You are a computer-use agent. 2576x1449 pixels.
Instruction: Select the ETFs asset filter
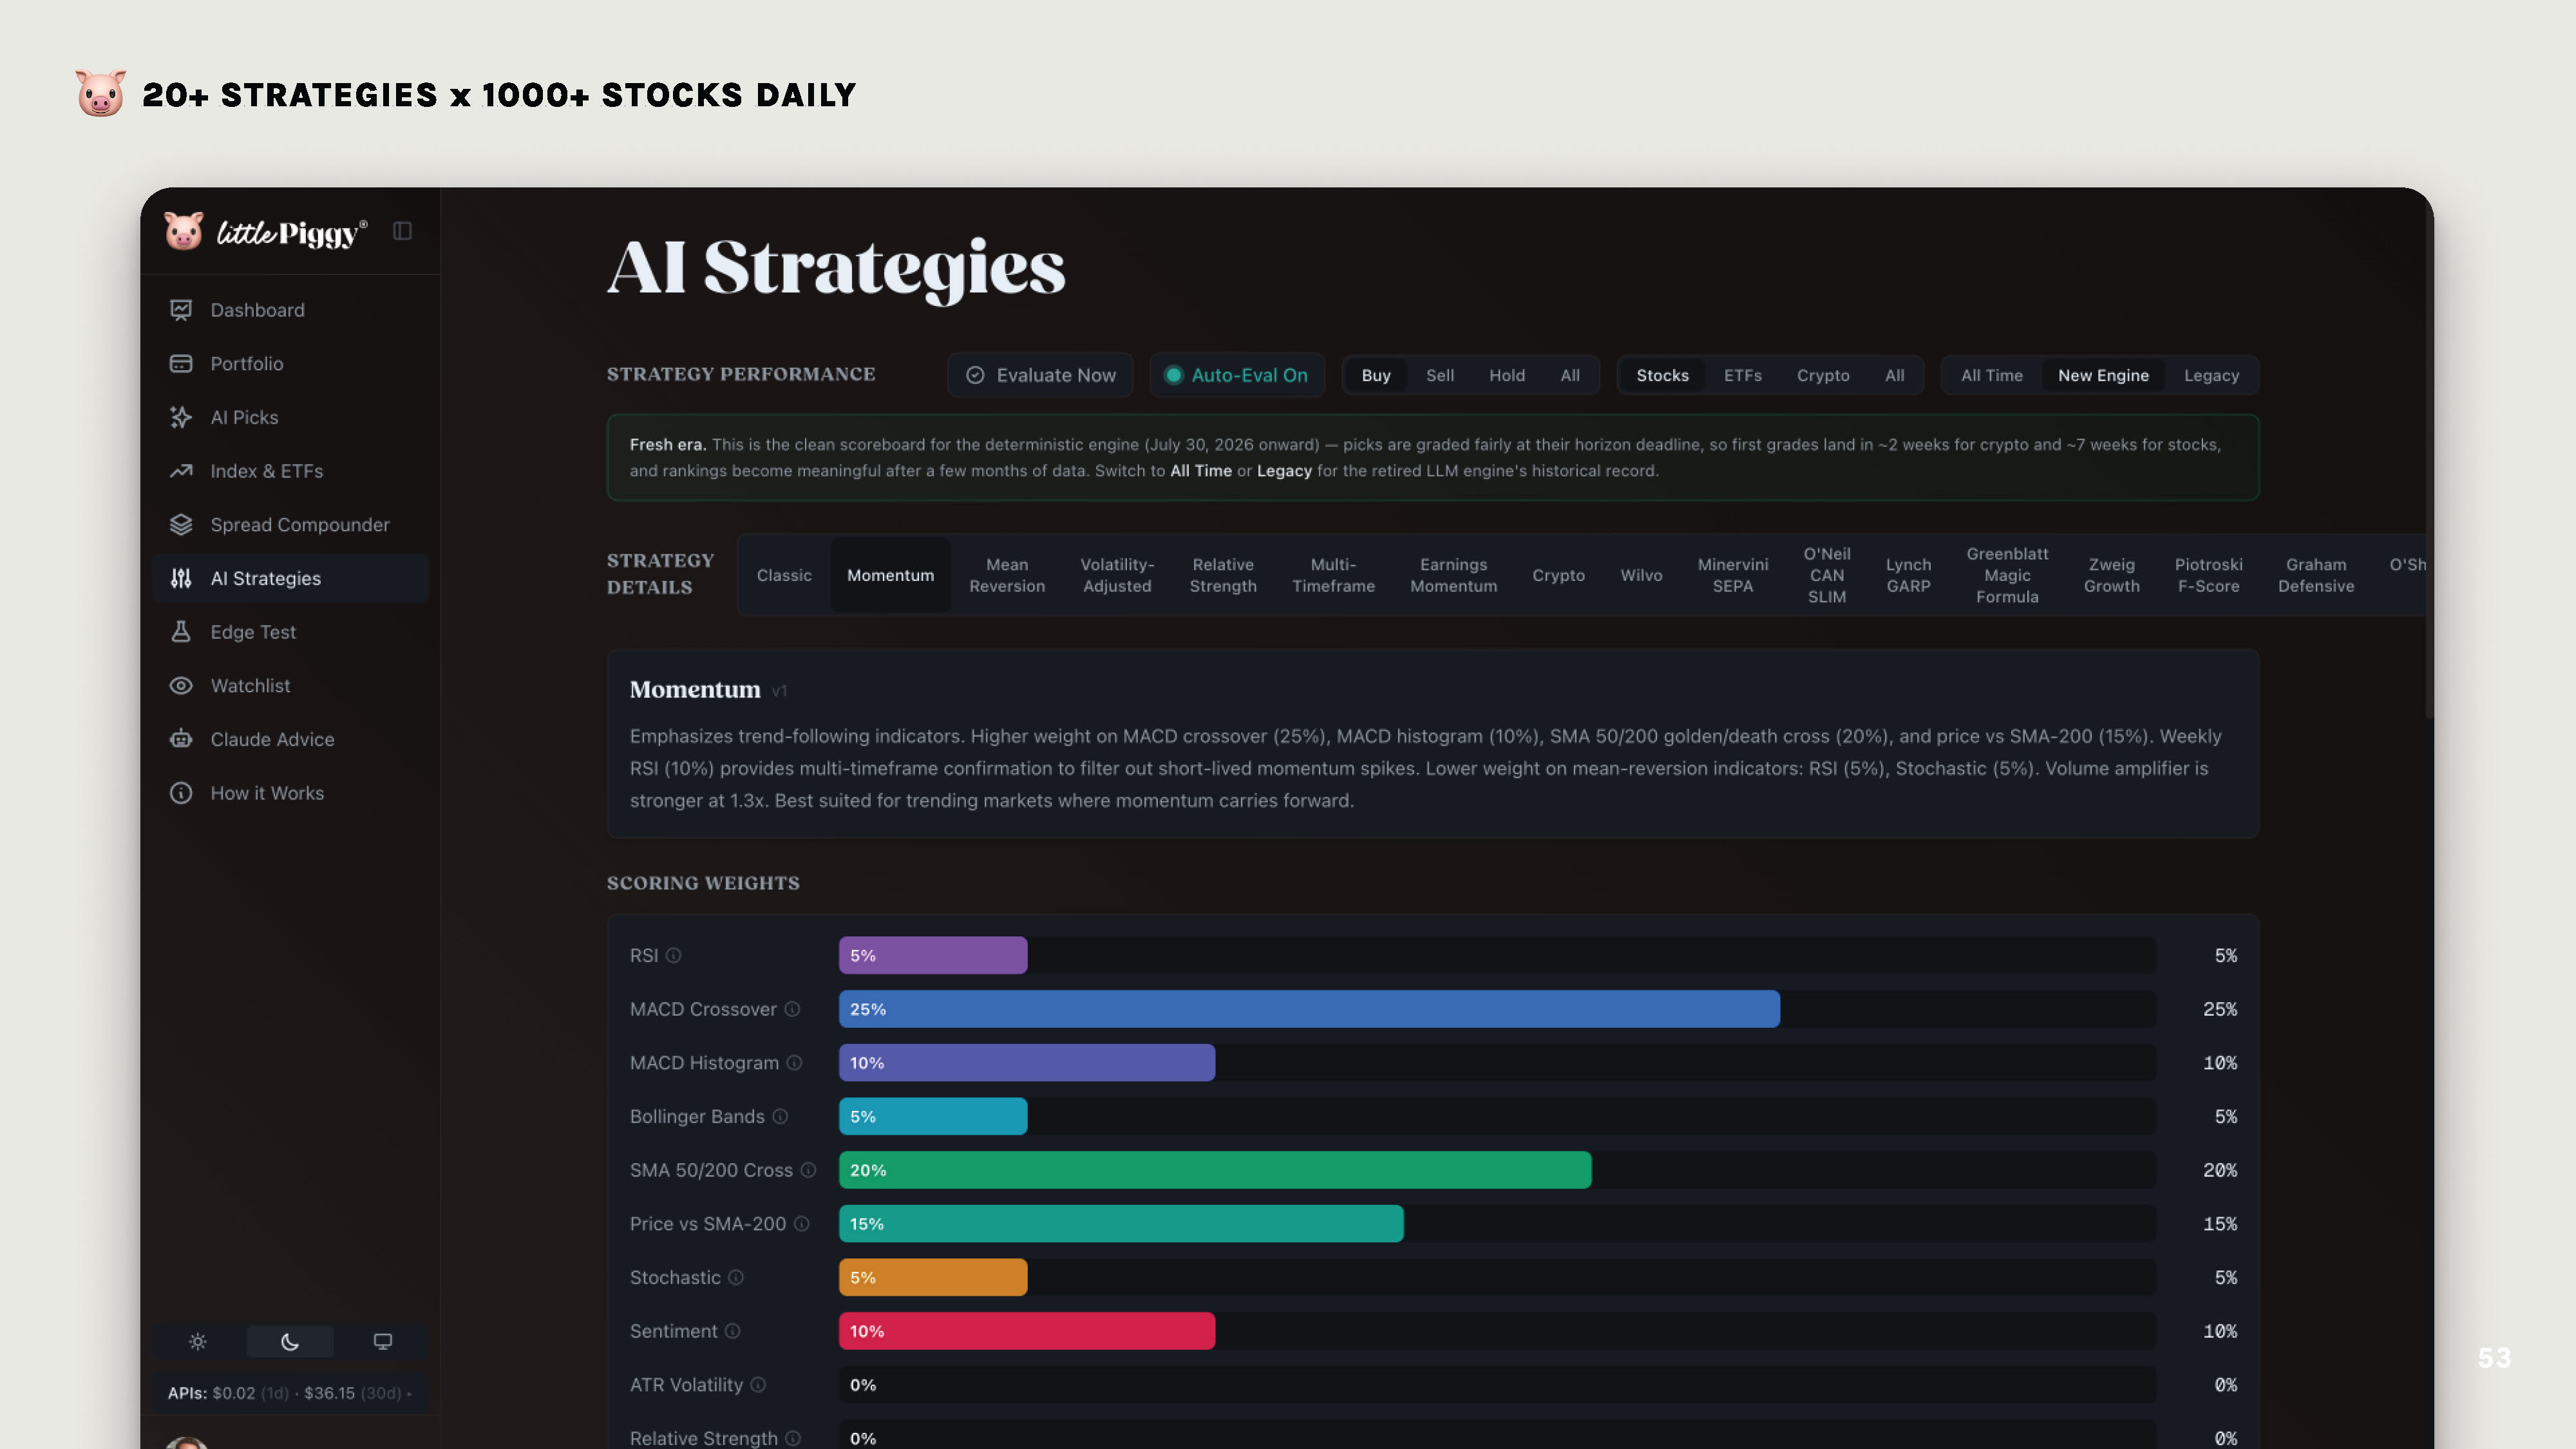tap(1742, 375)
